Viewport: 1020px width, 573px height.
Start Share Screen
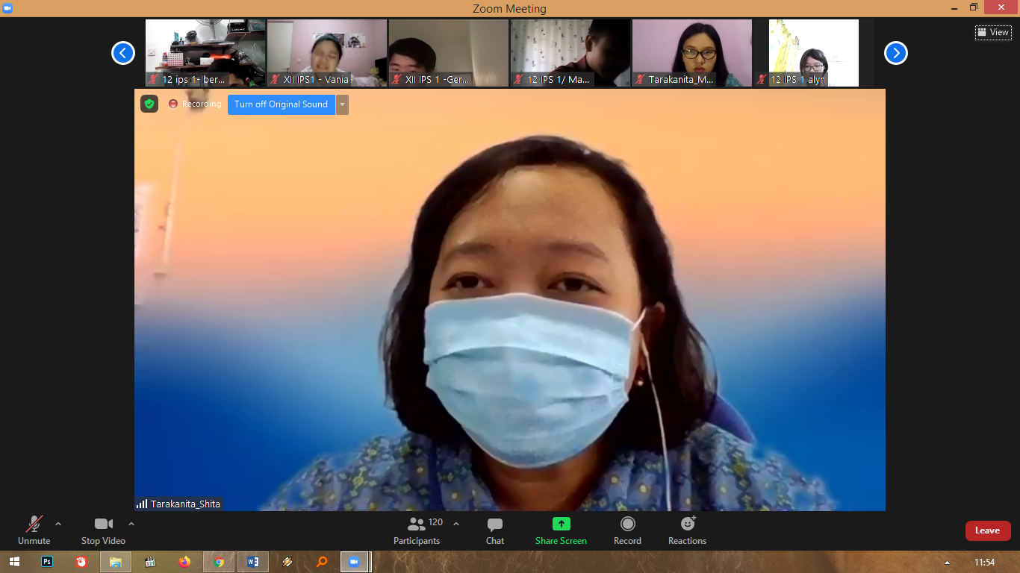coord(561,530)
